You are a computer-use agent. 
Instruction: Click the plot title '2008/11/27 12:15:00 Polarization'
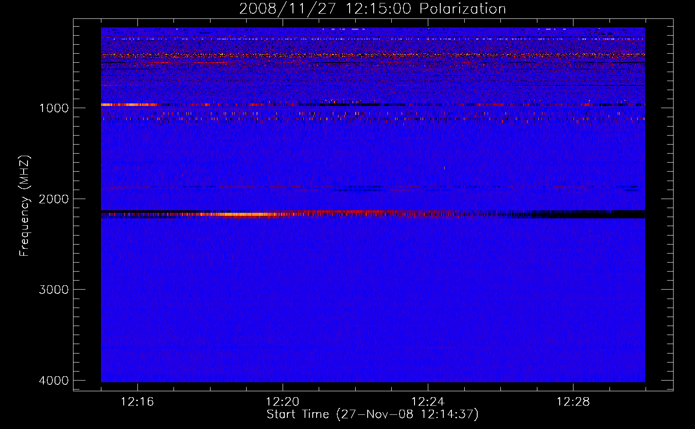[x=372, y=9]
